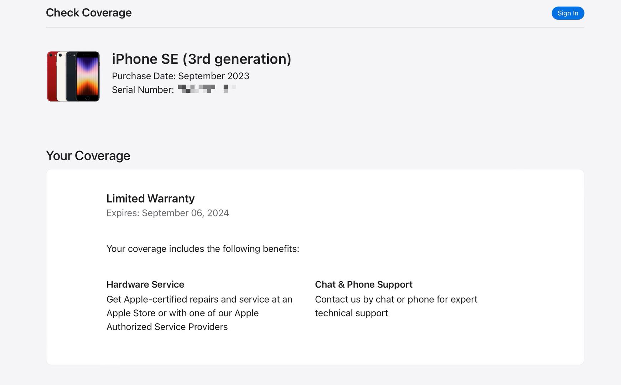Click the iPhone SE product image

pyautogui.click(x=73, y=76)
